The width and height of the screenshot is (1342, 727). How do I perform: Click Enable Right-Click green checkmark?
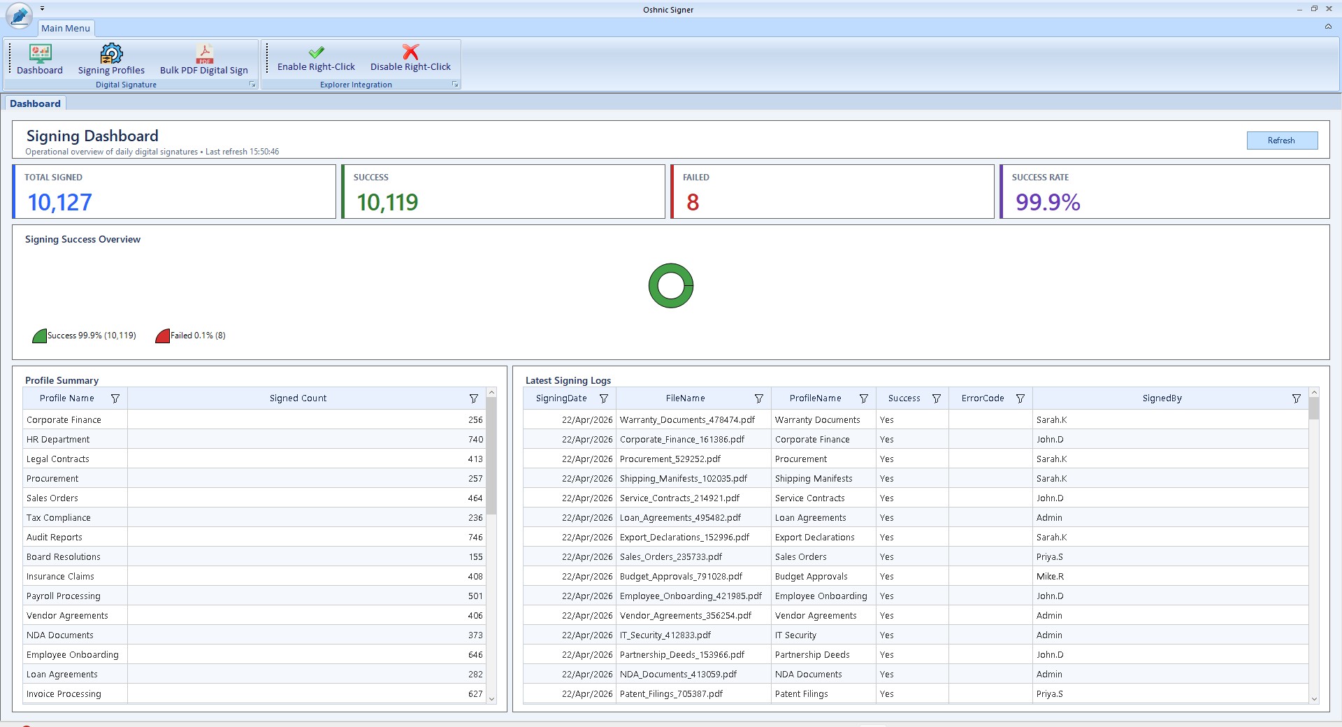click(x=316, y=52)
